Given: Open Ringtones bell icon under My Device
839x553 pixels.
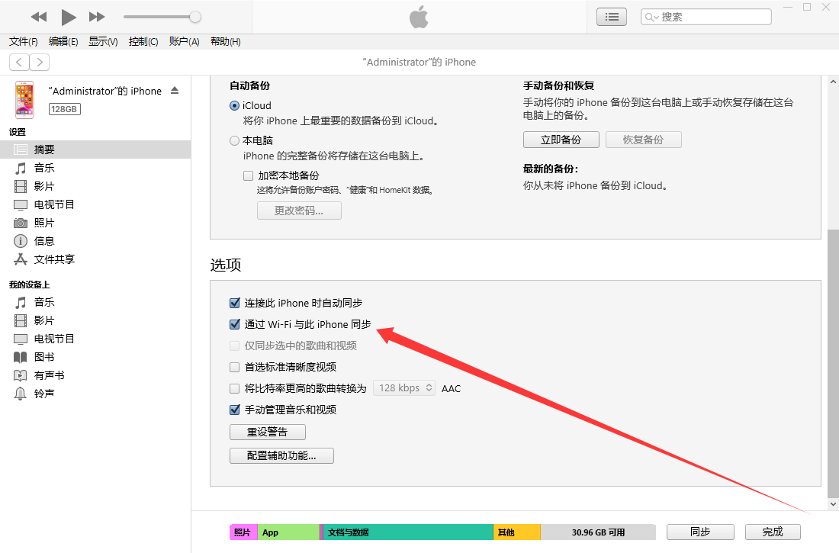Looking at the screenshot, I should pos(21,394).
